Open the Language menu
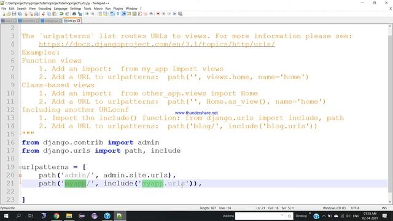This screenshot has height=221, width=393. [60, 9]
